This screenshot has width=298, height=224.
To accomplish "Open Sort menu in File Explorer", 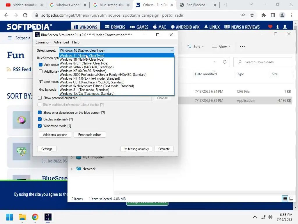I will click(x=195, y=47).
